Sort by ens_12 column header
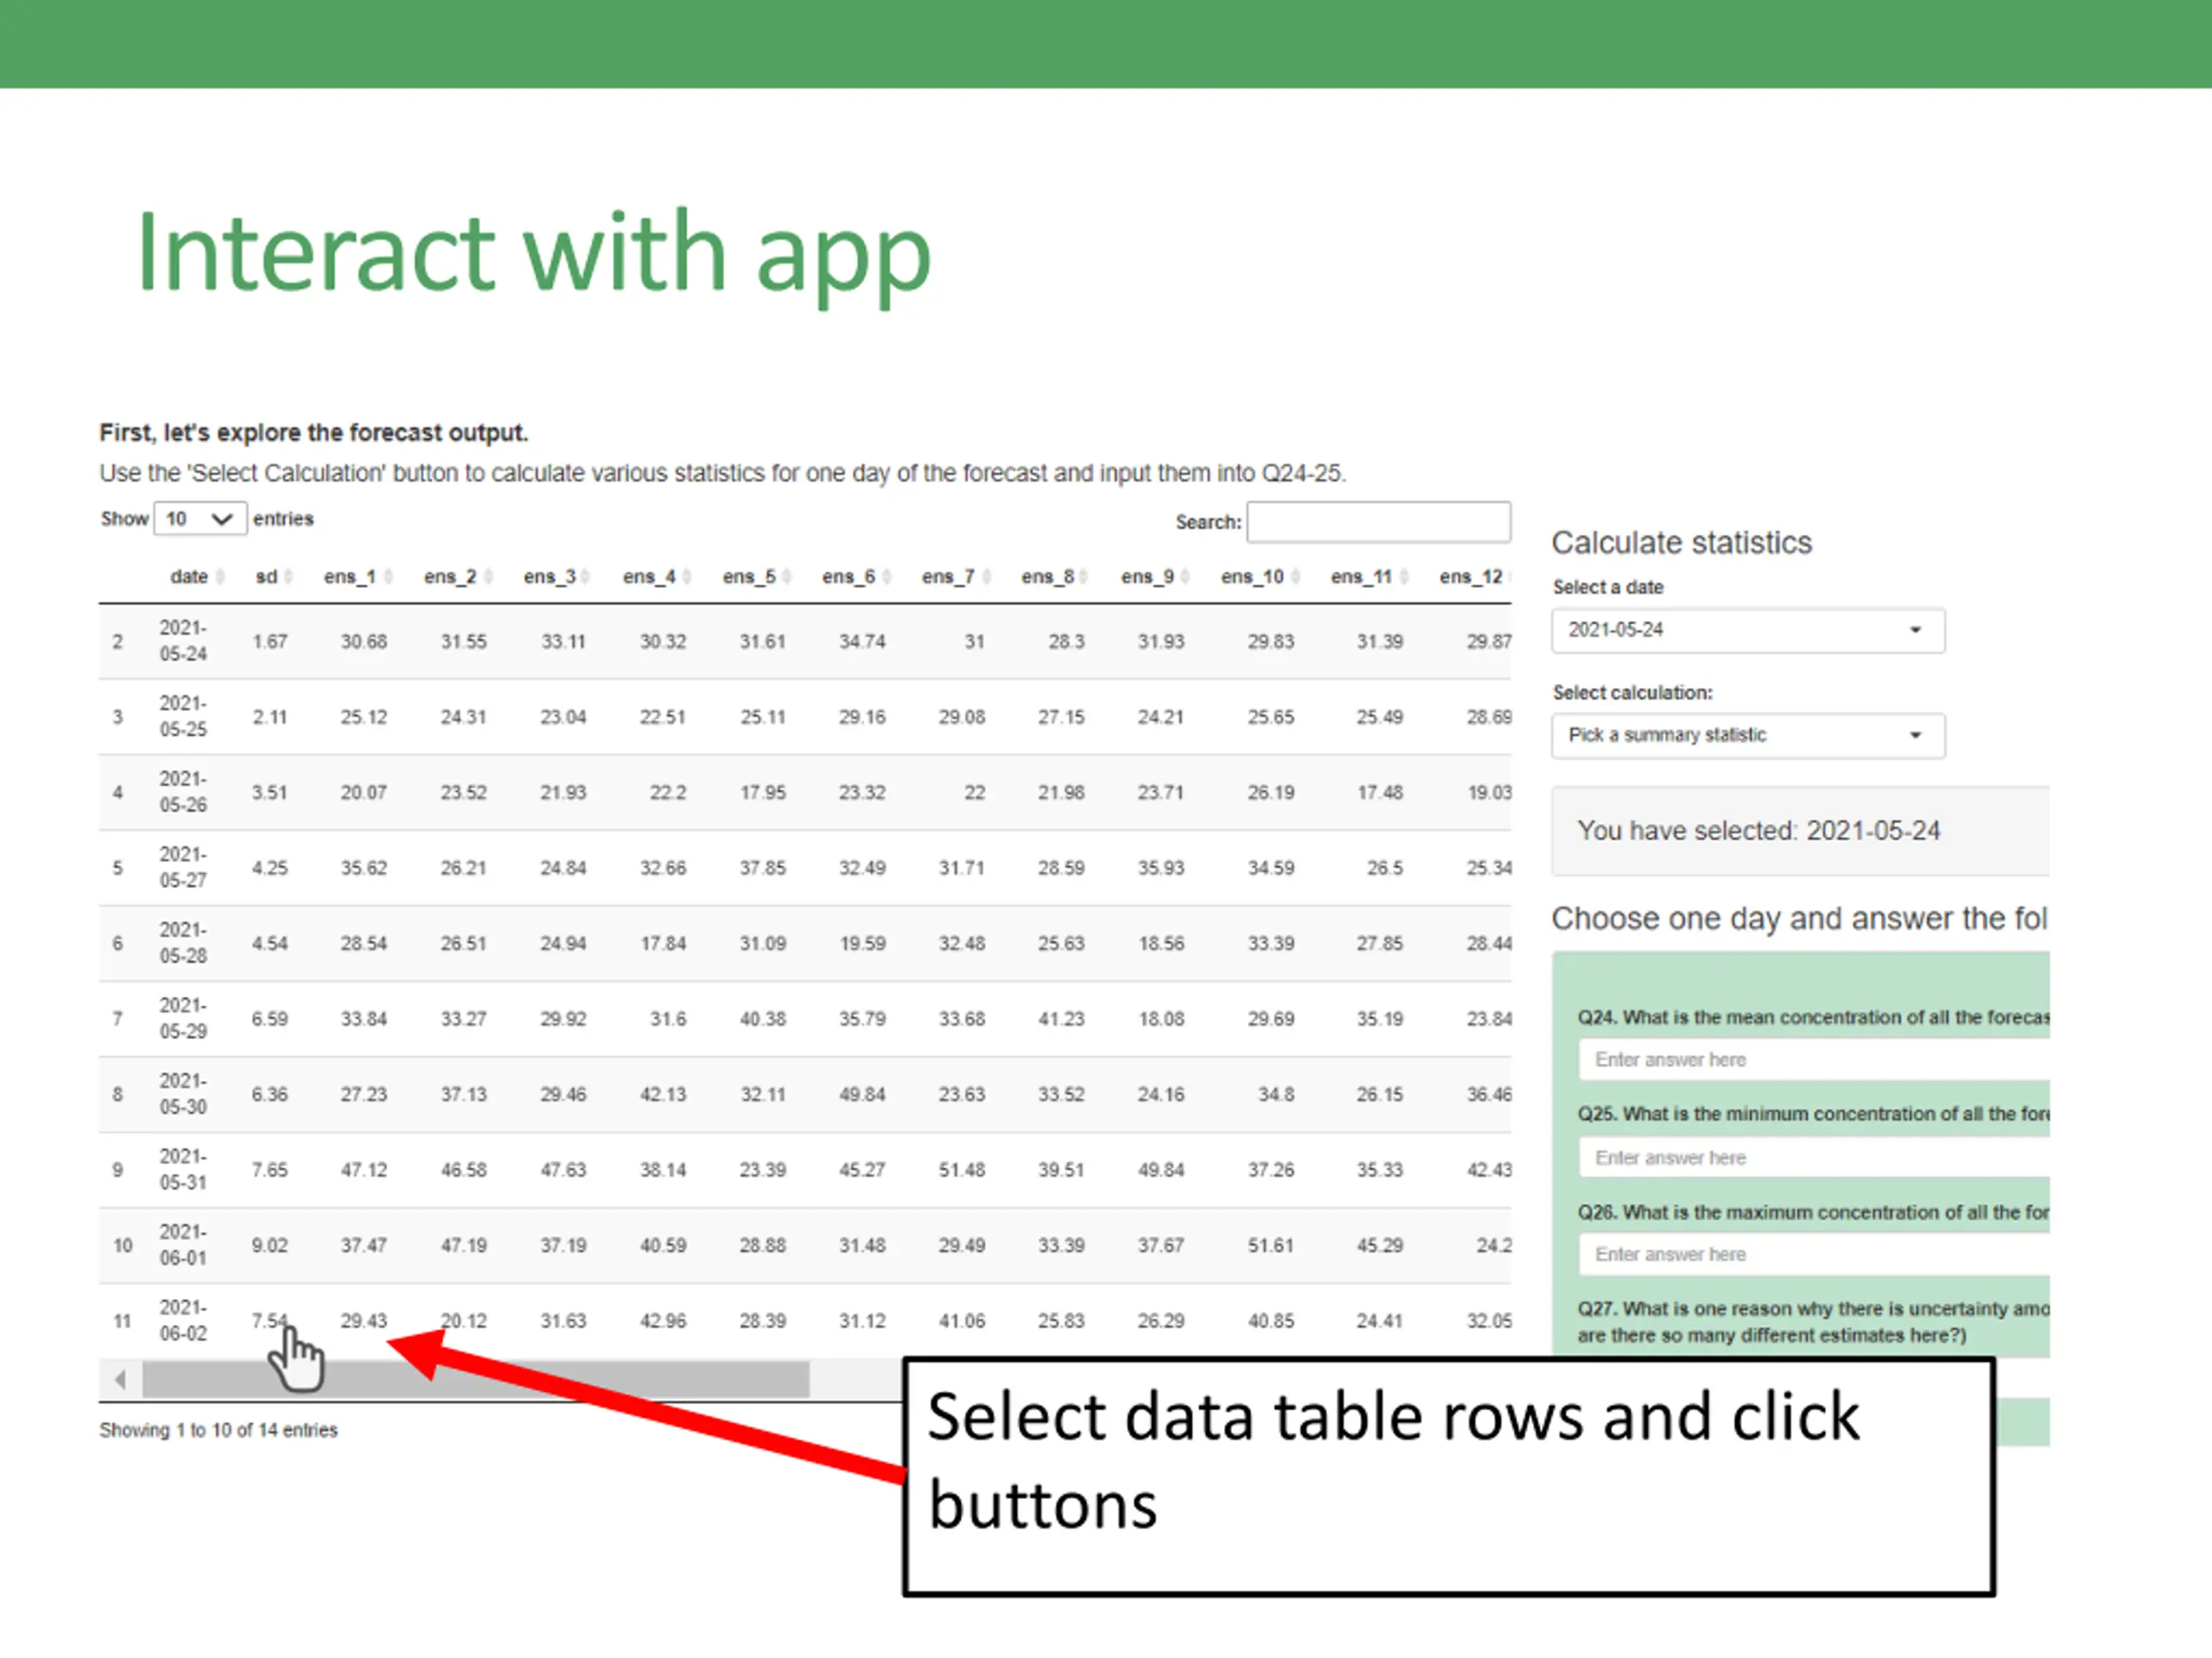Viewport: 2212px width, 1658px height. 1474,577
